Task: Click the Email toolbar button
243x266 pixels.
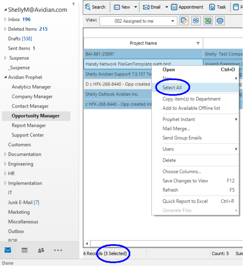Action: (x=151, y=7)
